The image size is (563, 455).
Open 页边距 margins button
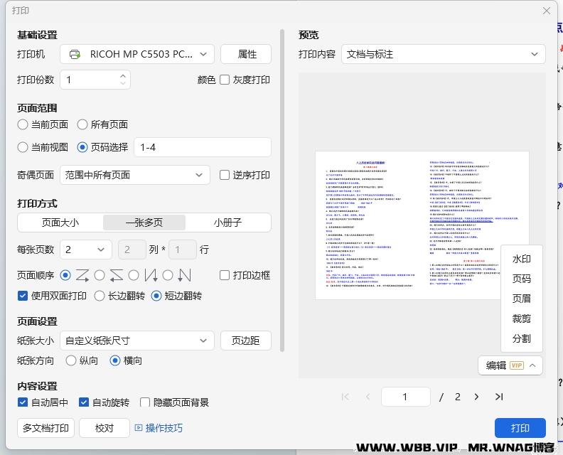tap(246, 341)
